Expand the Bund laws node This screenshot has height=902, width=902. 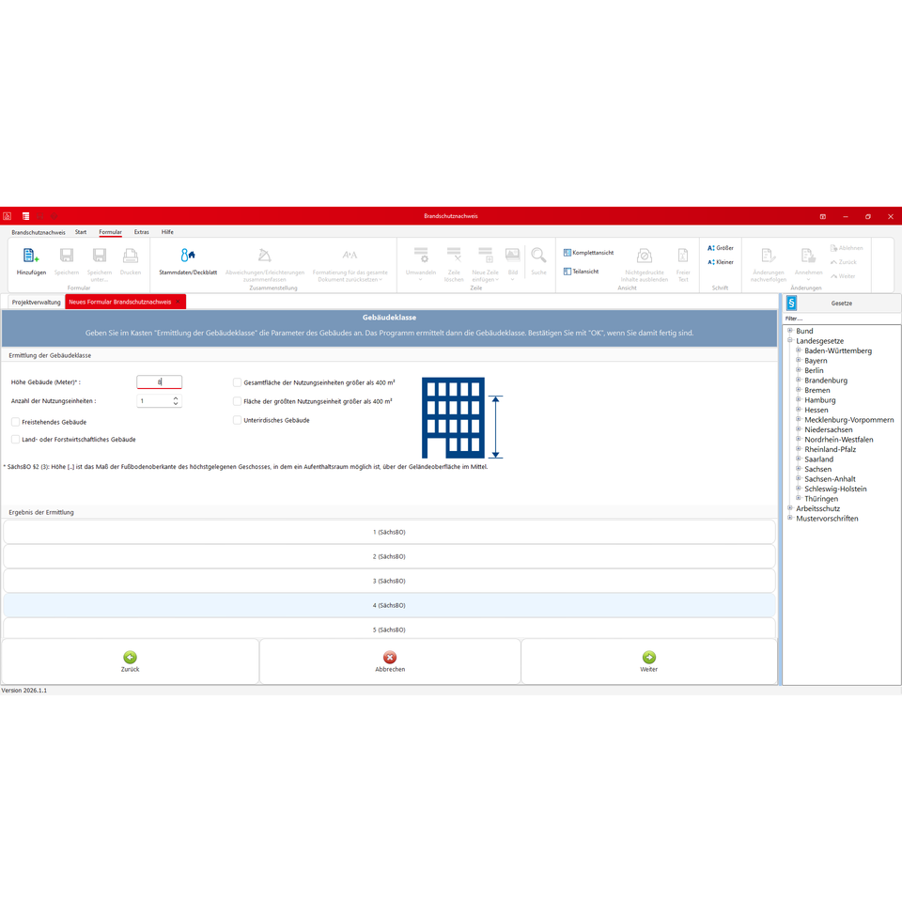click(x=789, y=331)
